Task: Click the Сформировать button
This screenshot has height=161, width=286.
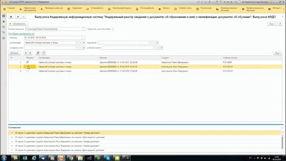Action: pyautogui.click(x=18, y=24)
